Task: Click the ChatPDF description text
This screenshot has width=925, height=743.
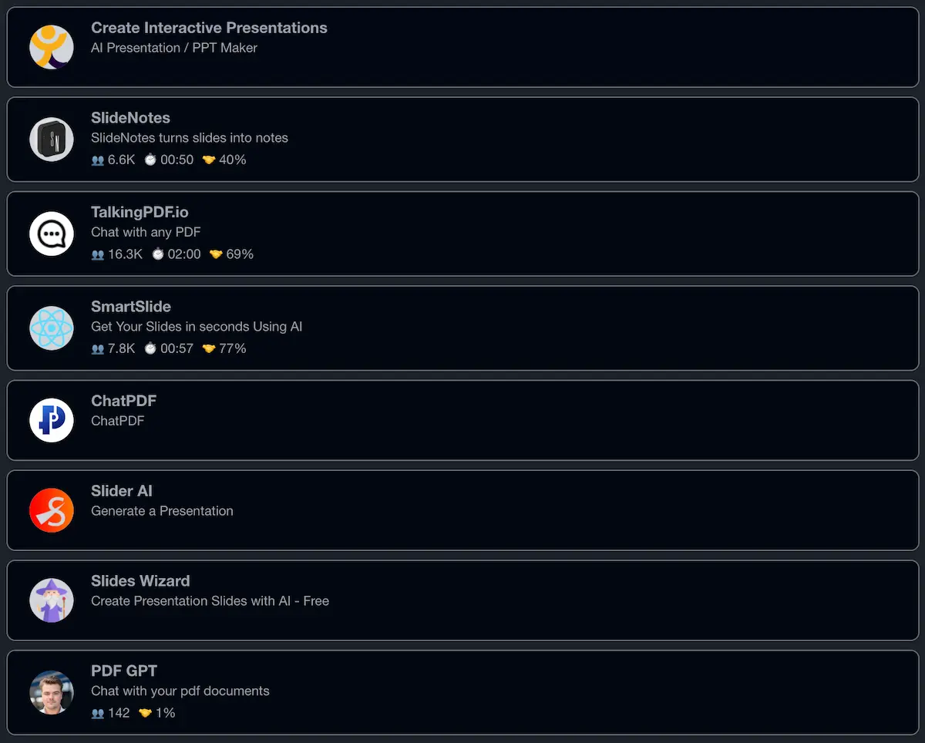Action: click(117, 421)
